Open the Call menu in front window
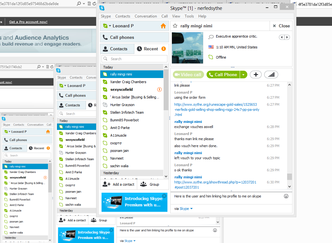The image size is (332, 243). [165, 16]
